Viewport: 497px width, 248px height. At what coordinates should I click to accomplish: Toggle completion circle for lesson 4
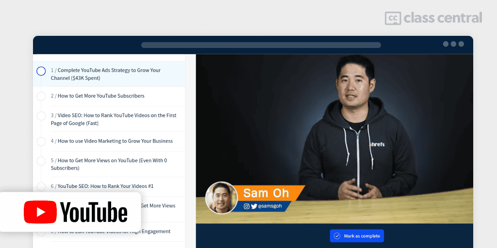41,141
